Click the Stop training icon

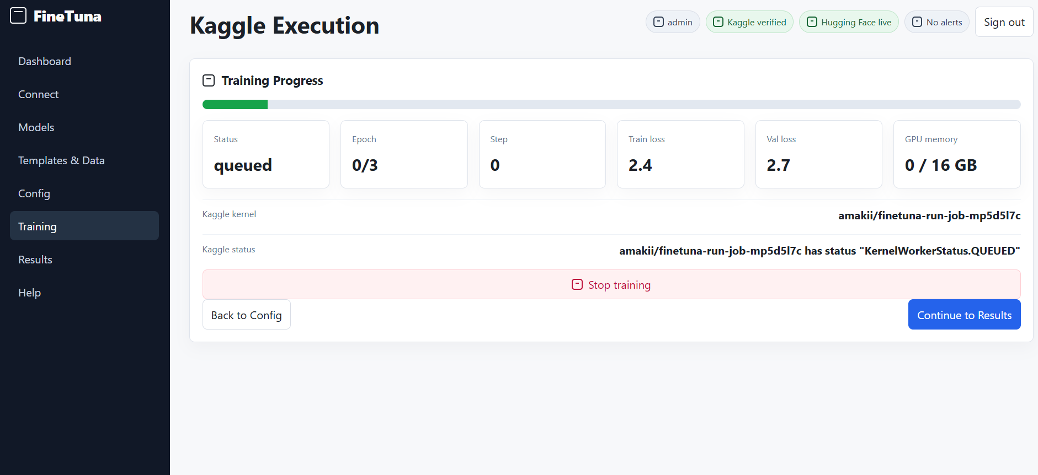point(577,284)
